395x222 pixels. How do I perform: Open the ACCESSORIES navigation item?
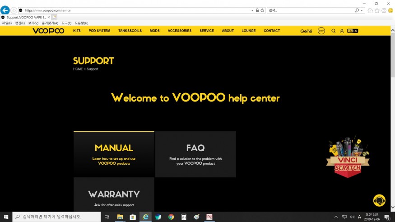click(x=180, y=31)
